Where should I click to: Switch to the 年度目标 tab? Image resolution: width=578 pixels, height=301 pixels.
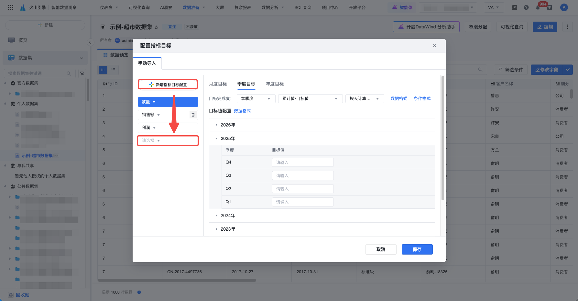(x=275, y=84)
